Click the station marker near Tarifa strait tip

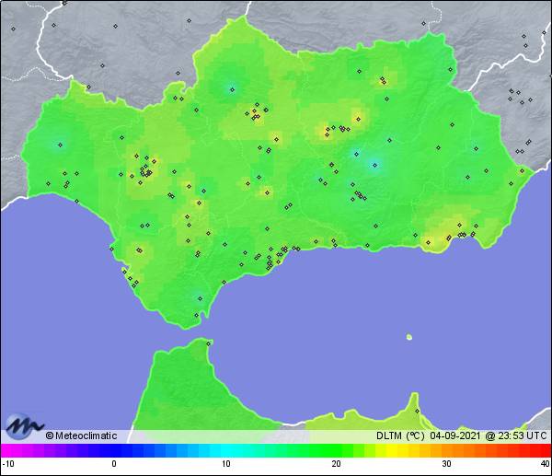197,315
